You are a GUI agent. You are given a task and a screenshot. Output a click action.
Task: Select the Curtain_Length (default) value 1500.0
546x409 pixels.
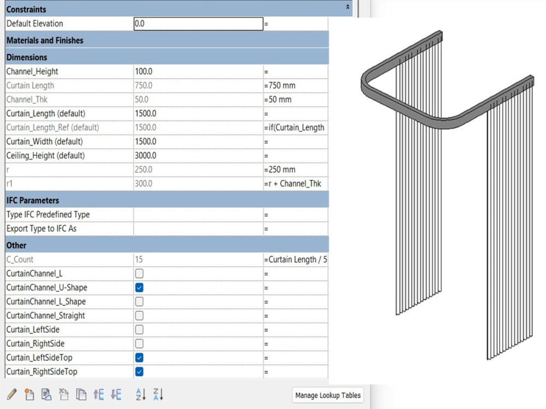[x=146, y=114]
